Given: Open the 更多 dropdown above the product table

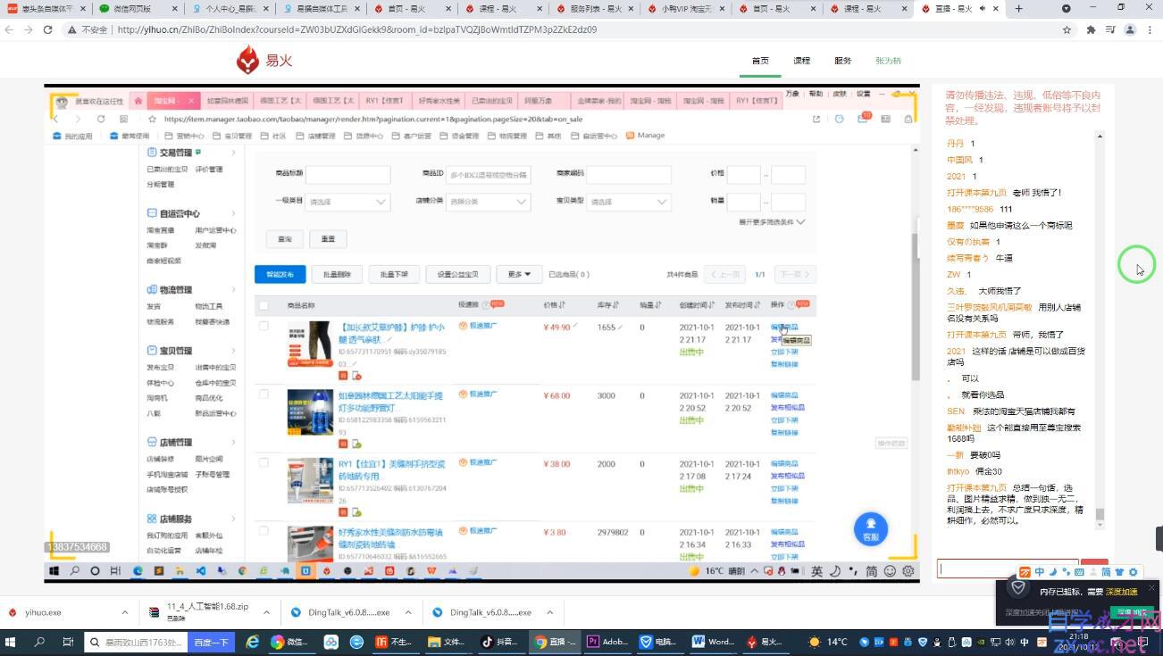Looking at the screenshot, I should 520,274.
